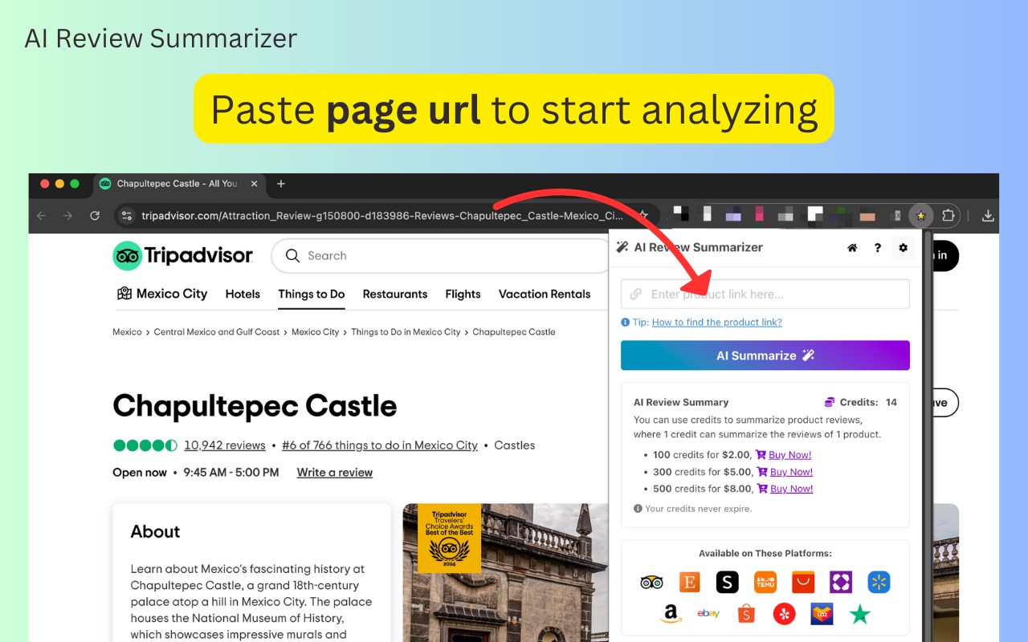Screen dimensions: 1028x642
Task: Click the Chapultepec Castle breadcrumb text
Action: point(514,332)
